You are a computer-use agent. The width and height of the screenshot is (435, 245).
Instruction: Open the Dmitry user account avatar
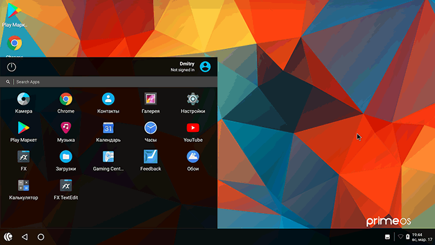click(x=205, y=67)
